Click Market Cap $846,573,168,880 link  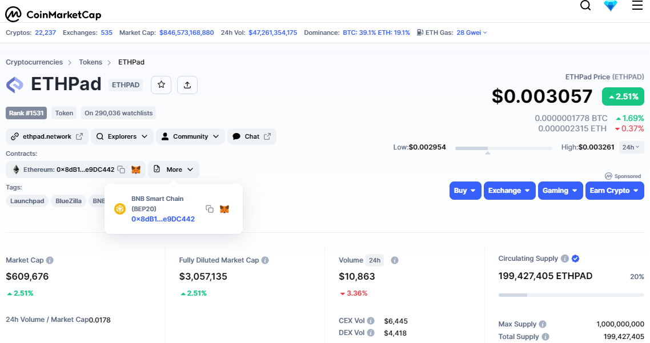click(x=187, y=33)
